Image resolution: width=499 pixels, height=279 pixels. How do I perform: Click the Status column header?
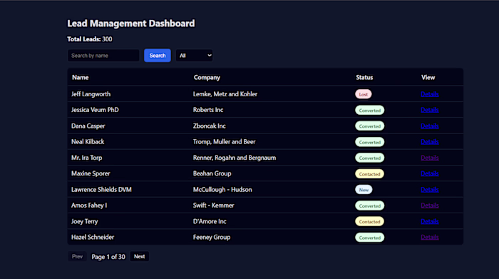[x=364, y=77]
